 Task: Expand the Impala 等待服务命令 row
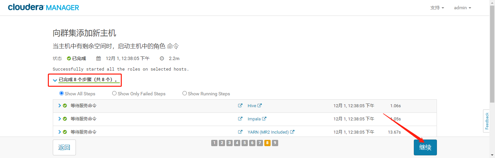tap(60, 119)
